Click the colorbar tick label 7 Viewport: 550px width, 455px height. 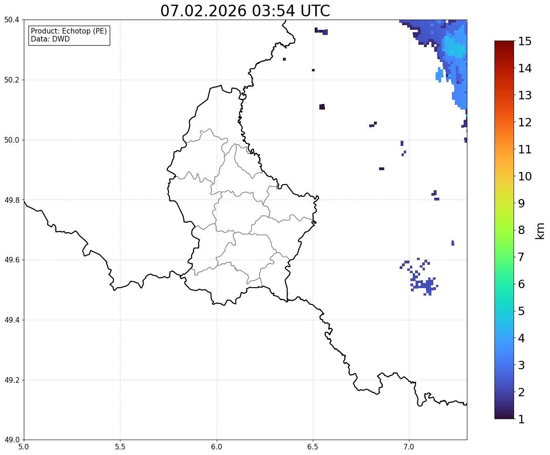(521, 257)
